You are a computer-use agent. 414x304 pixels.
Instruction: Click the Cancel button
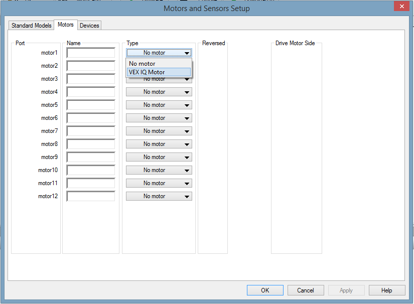pos(306,290)
